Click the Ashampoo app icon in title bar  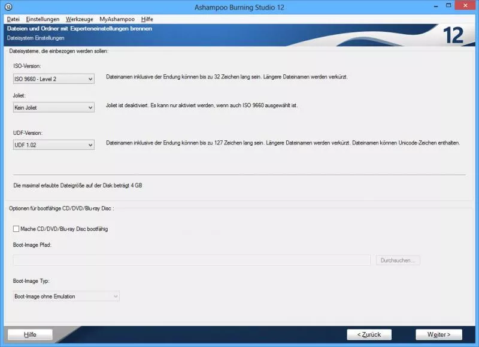[8, 7]
